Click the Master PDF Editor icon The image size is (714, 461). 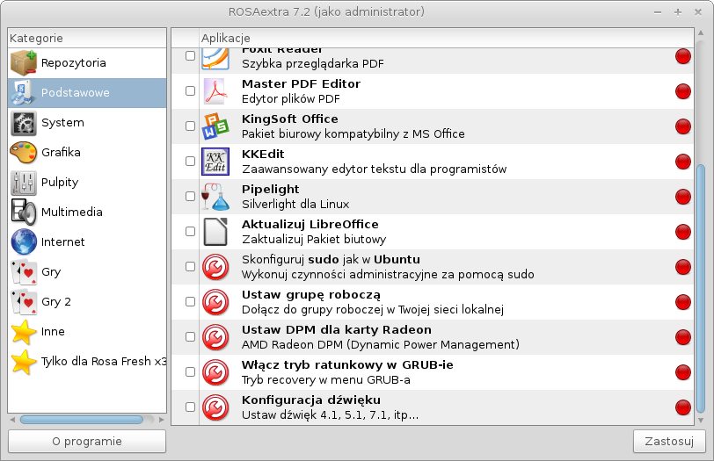(215, 91)
